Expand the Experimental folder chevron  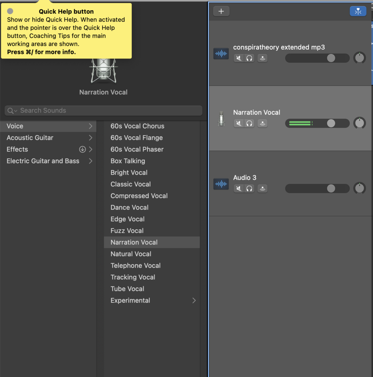click(x=194, y=300)
